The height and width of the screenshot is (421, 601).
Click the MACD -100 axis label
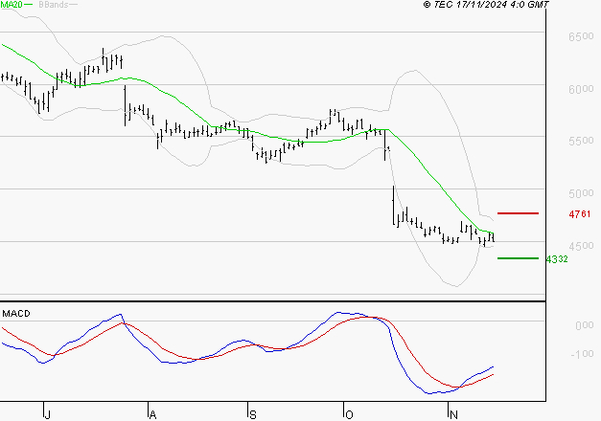(582, 354)
